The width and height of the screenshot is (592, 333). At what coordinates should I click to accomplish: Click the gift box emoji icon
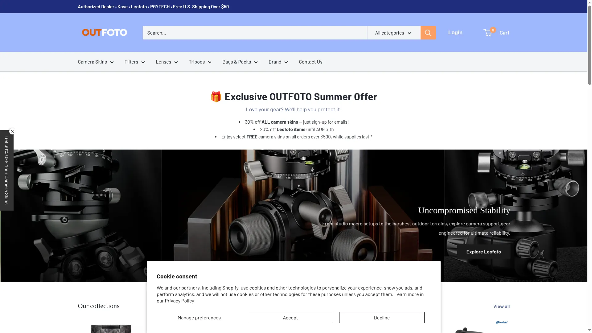tap(216, 97)
